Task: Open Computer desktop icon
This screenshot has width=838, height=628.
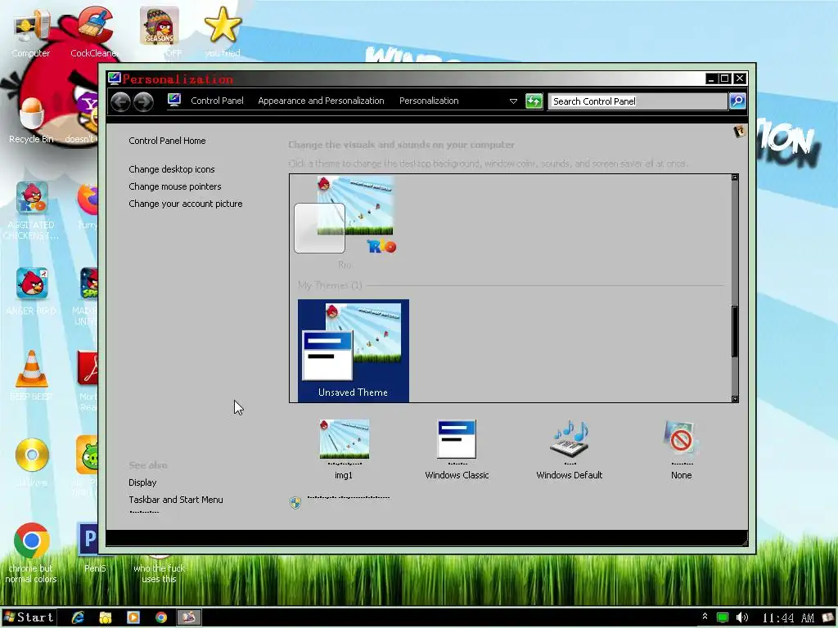Action: [31, 32]
